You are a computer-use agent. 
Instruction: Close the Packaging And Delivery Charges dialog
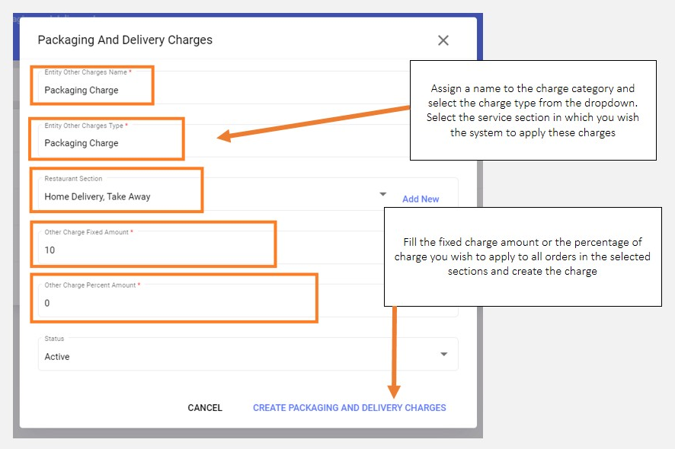coord(443,40)
